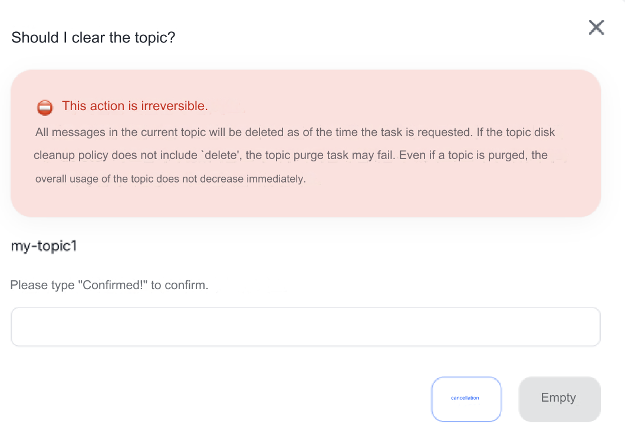This screenshot has width=625, height=424.
Task: Click the 'Please type "Confirmed!" to confirm.' instruction text
Action: 109,284
